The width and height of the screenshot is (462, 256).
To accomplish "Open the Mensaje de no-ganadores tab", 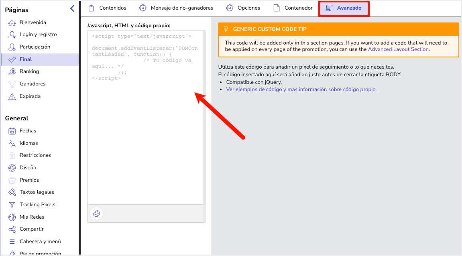I will pyautogui.click(x=176, y=8).
